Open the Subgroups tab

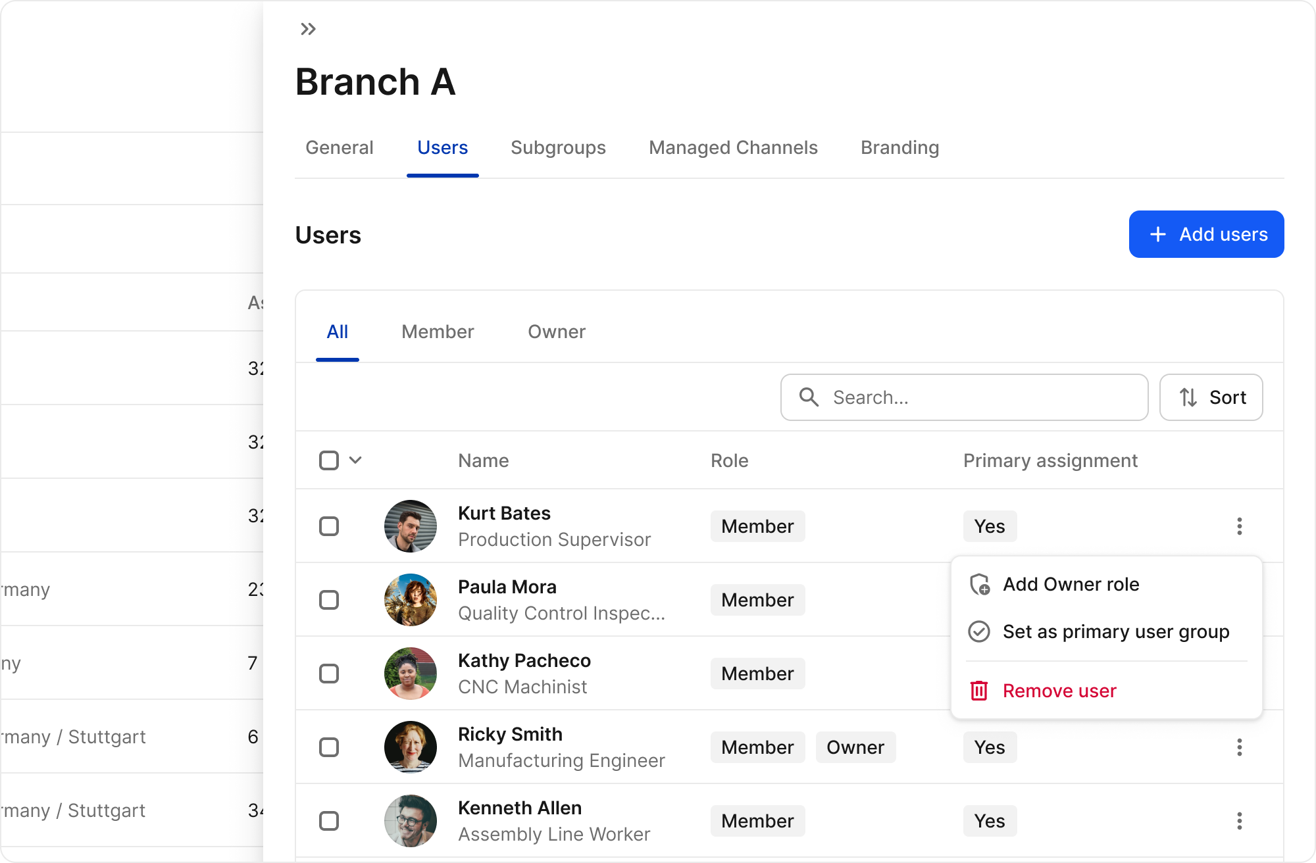(558, 147)
